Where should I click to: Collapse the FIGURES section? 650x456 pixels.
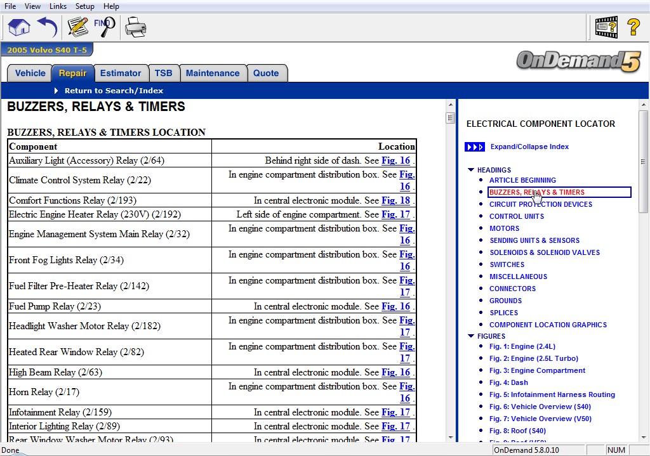471,336
